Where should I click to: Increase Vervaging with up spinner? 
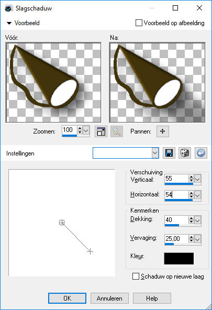point(191,237)
